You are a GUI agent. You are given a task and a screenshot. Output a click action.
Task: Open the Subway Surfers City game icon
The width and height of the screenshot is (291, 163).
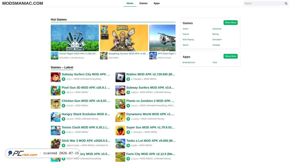click(x=56, y=77)
